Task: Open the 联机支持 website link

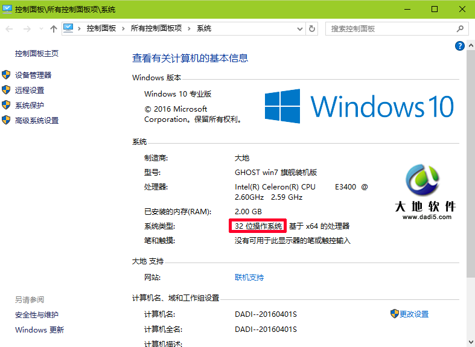Action: pos(249,278)
